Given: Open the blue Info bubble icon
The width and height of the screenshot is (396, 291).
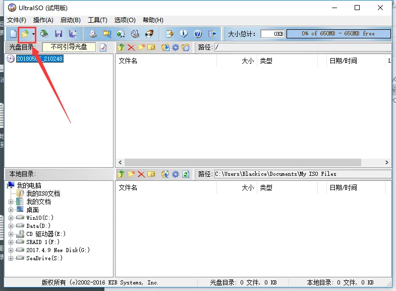Looking at the screenshot, I should click(184, 34).
